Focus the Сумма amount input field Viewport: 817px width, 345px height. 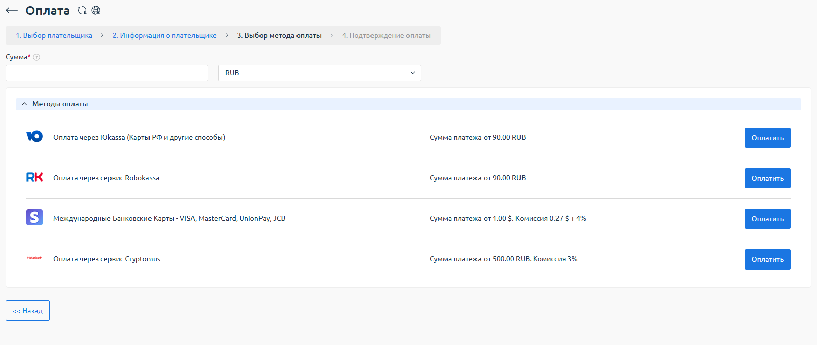(107, 73)
